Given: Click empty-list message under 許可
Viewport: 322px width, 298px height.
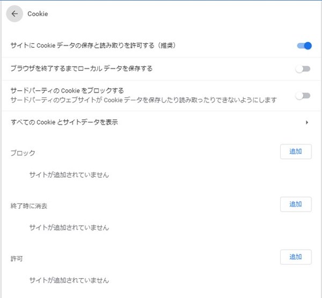Looking at the screenshot, I should (x=69, y=280).
